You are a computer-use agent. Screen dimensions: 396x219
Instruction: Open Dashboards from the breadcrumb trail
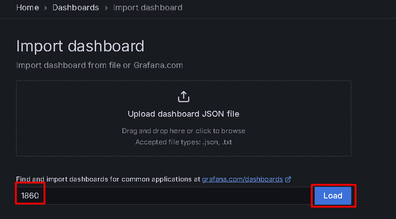pos(76,8)
